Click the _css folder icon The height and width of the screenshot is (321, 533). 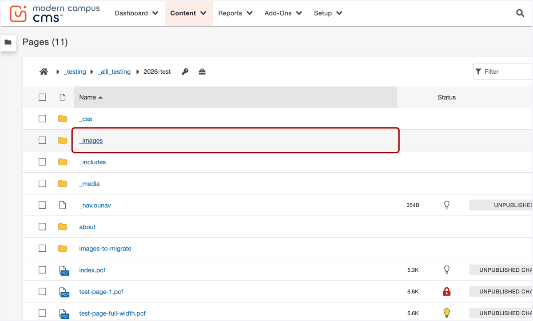(x=63, y=119)
